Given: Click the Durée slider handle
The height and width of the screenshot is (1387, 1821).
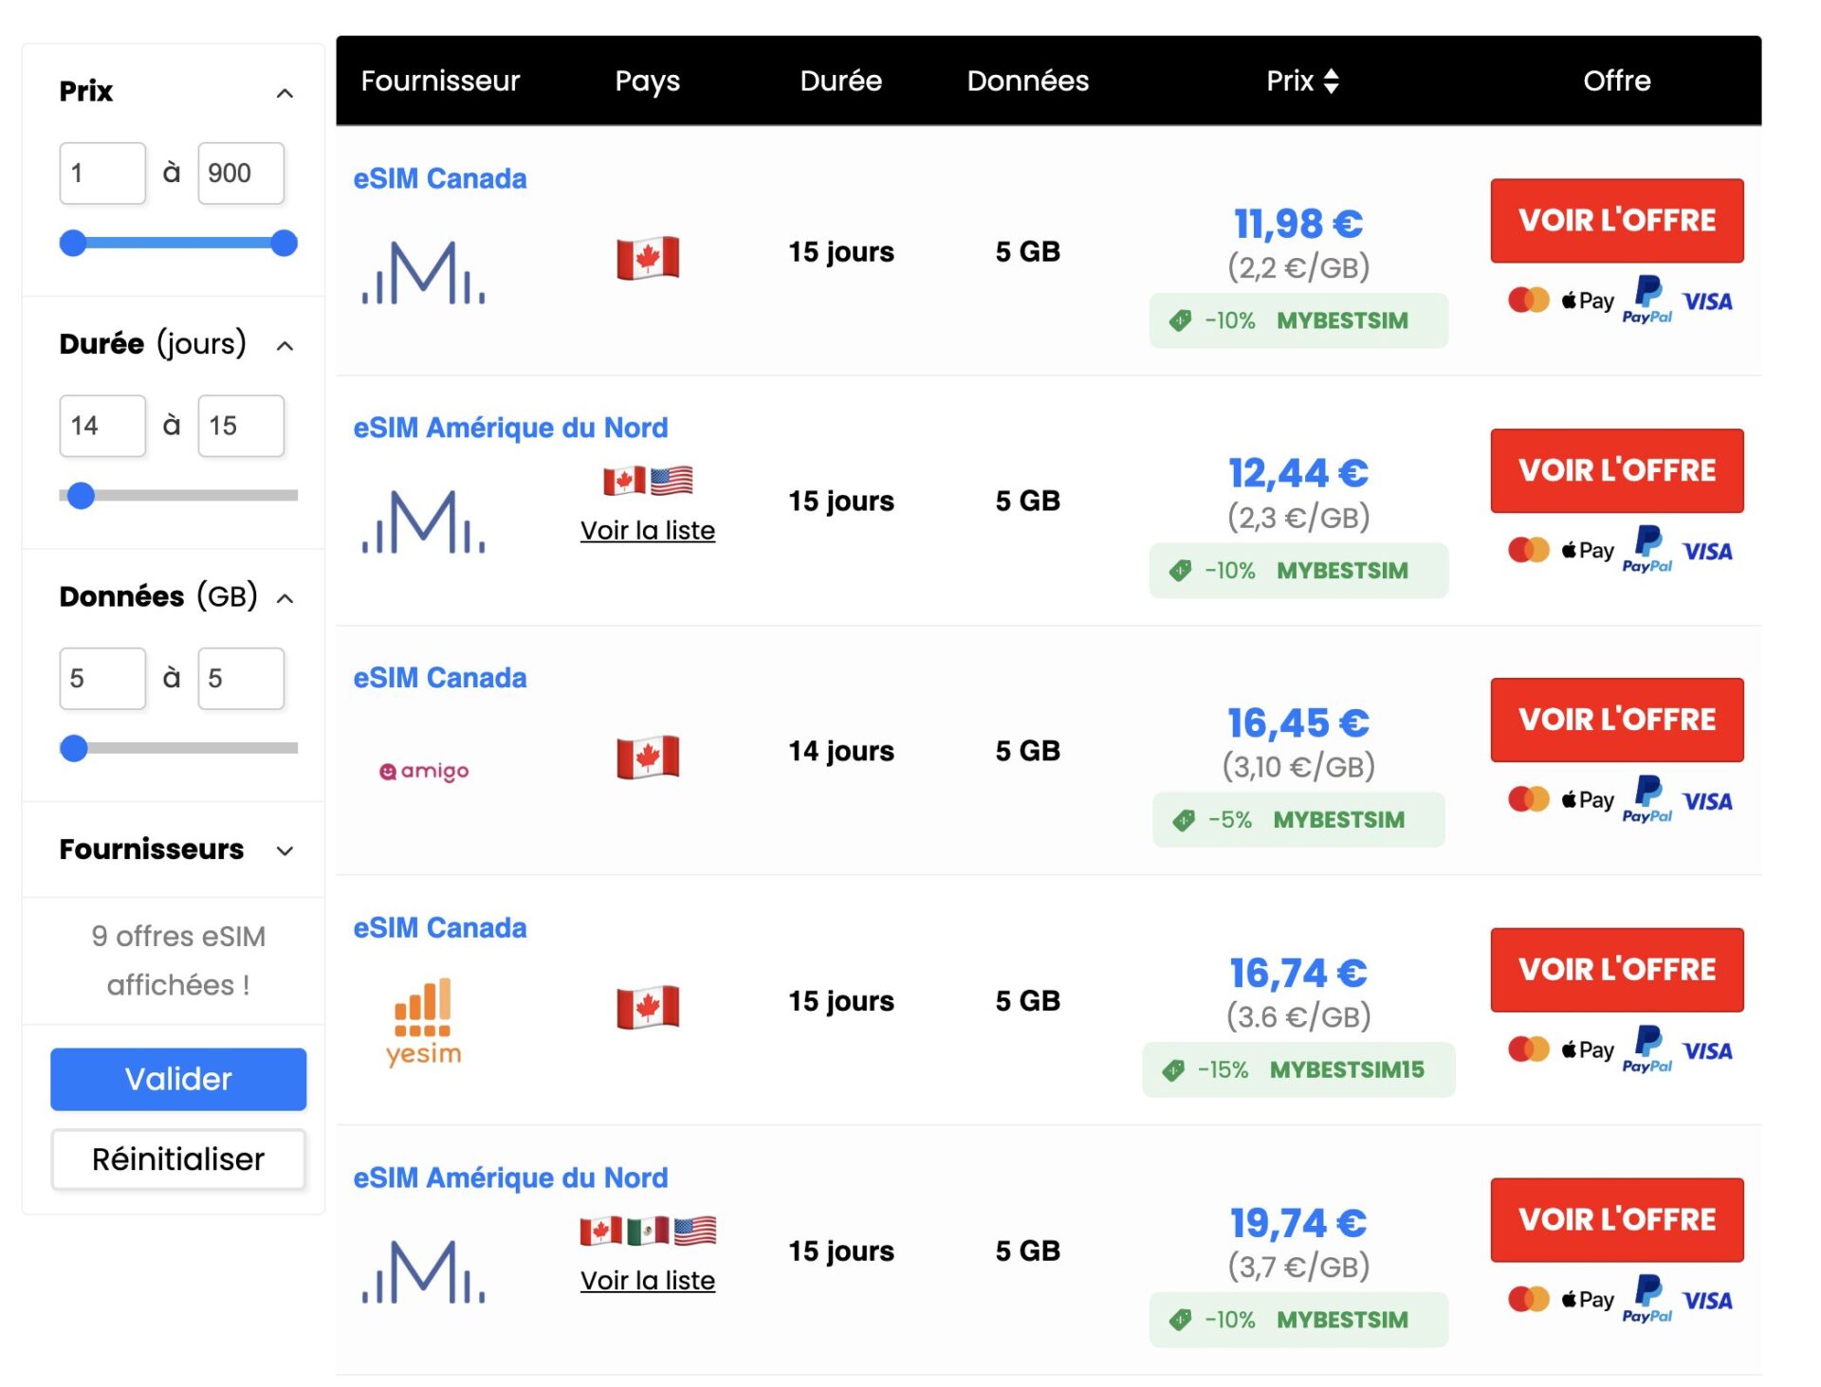Looking at the screenshot, I should [82, 495].
